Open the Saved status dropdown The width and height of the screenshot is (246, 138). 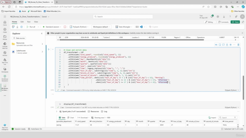point(48,16)
